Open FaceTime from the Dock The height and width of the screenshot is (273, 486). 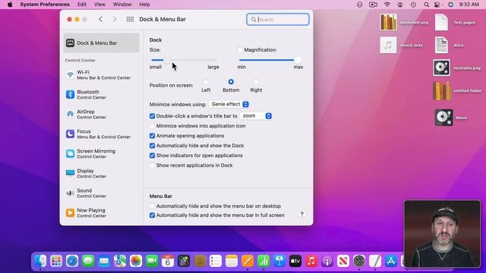[x=152, y=261]
